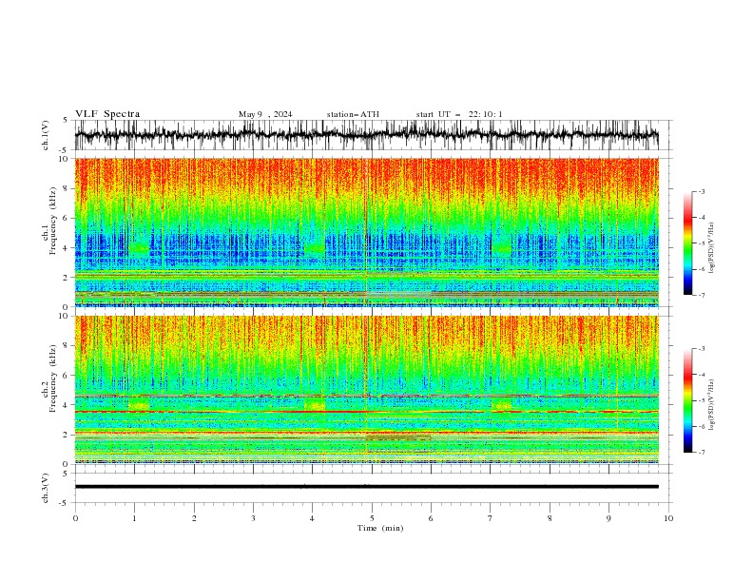Click the ch.1 colorbar "log(PSD)(V²/Hz)" label
753x582 pixels.
click(x=712, y=248)
